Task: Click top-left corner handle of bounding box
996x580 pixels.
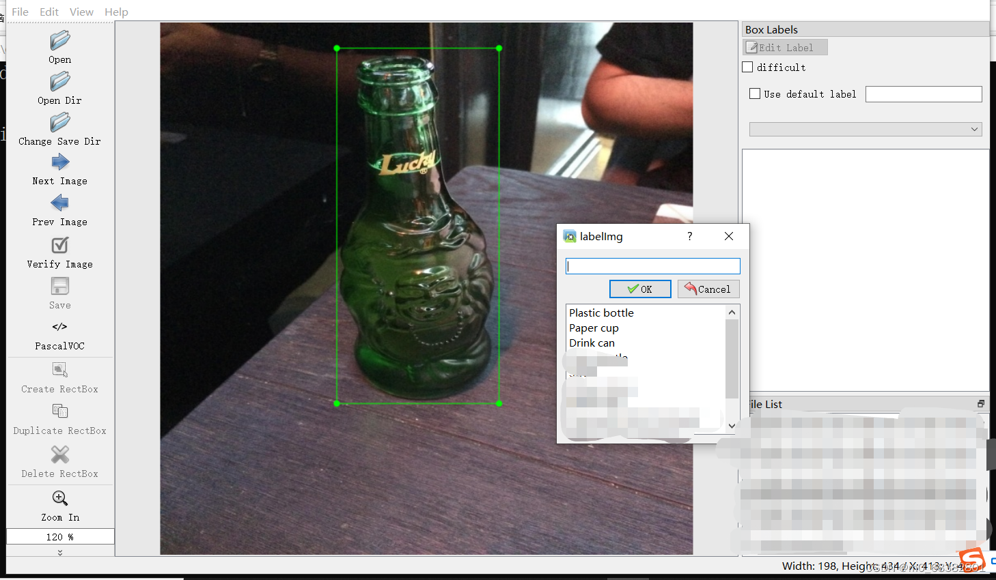Action: (x=337, y=48)
